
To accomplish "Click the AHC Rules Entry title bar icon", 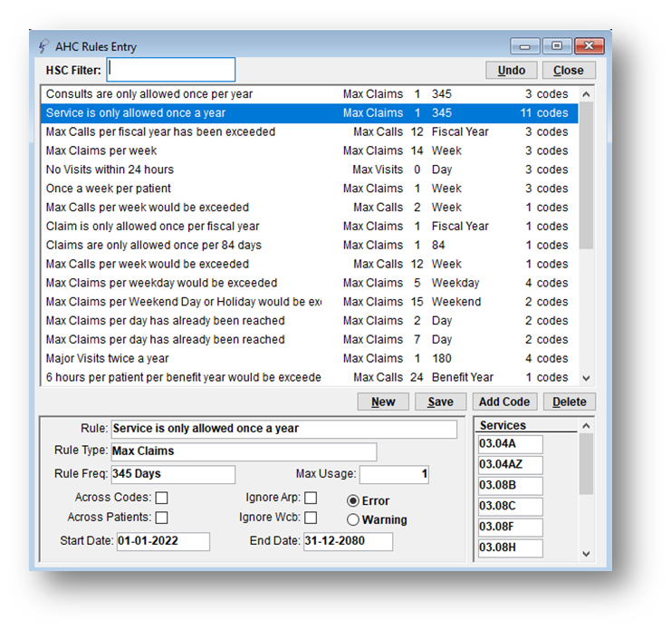I will pos(43,46).
